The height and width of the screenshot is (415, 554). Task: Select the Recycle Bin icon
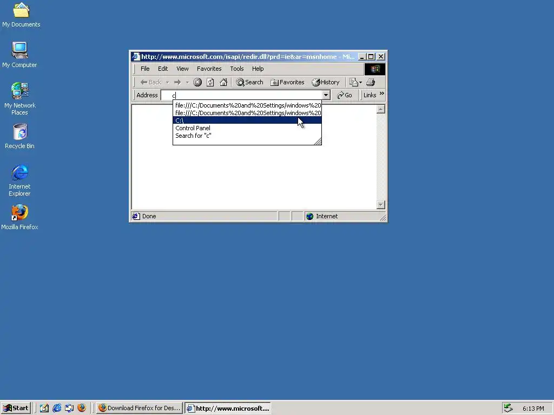pos(20,136)
